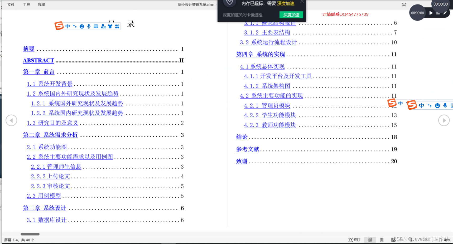Go to the previous page with left arrow
The height and width of the screenshot is (244, 453).
pyautogui.click(x=11, y=120)
